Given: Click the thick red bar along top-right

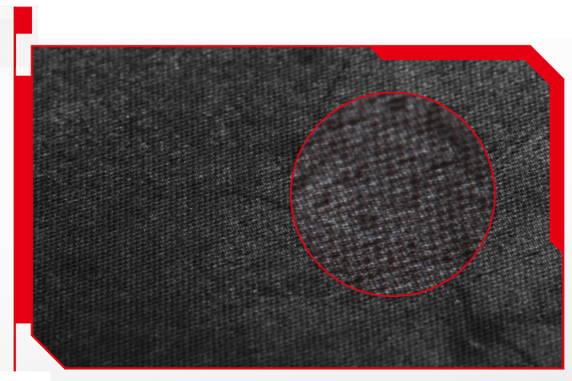Looking at the screenshot, I should click(457, 53).
